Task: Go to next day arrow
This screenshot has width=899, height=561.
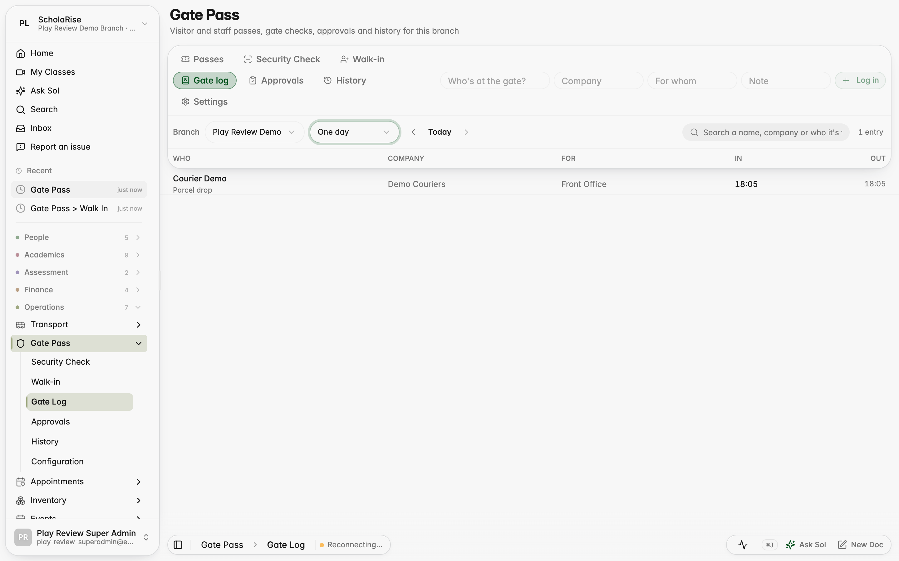Action: 466,132
